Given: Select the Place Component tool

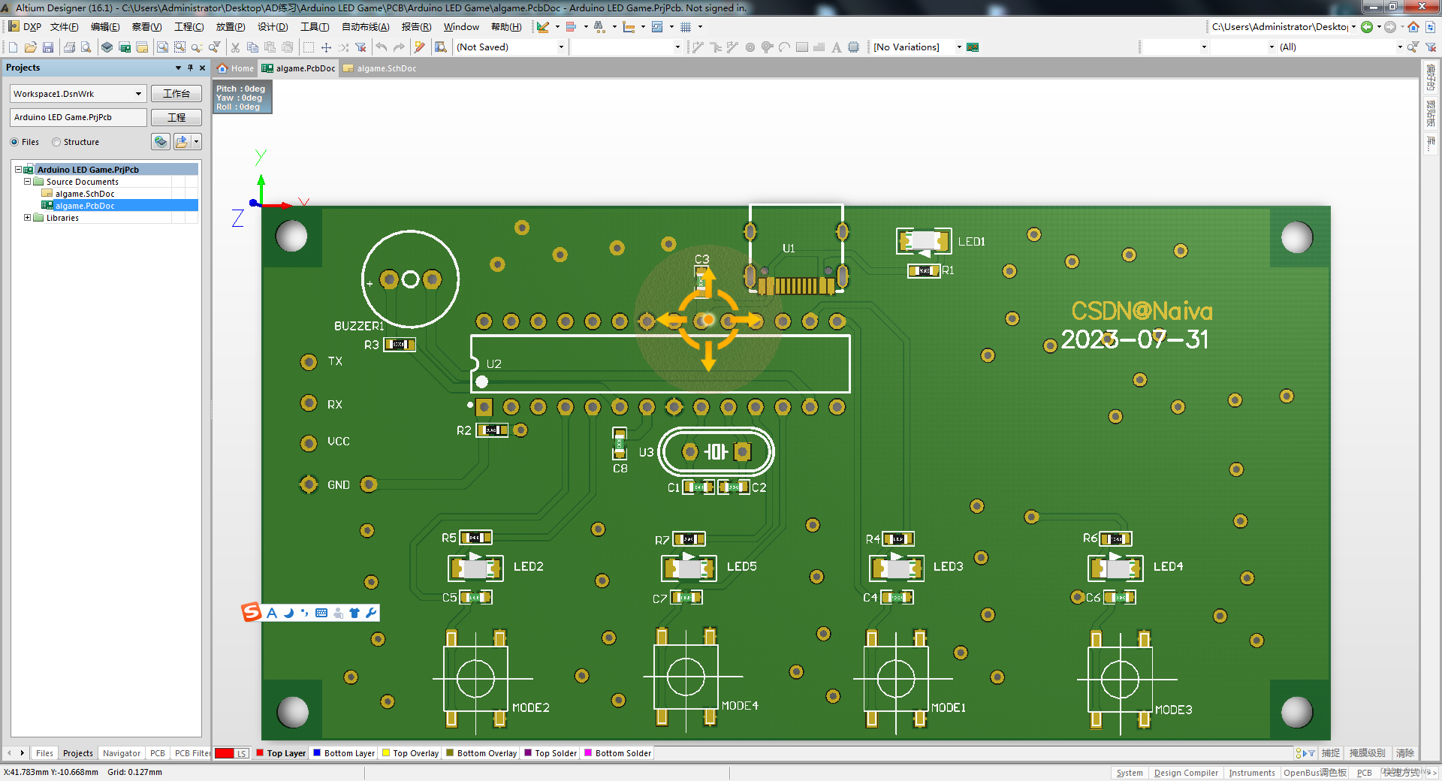Looking at the screenshot, I should pos(853,47).
